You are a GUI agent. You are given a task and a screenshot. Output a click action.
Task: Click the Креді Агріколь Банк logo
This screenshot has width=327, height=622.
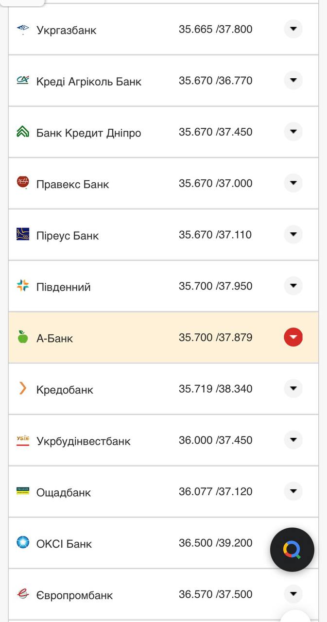click(x=23, y=81)
